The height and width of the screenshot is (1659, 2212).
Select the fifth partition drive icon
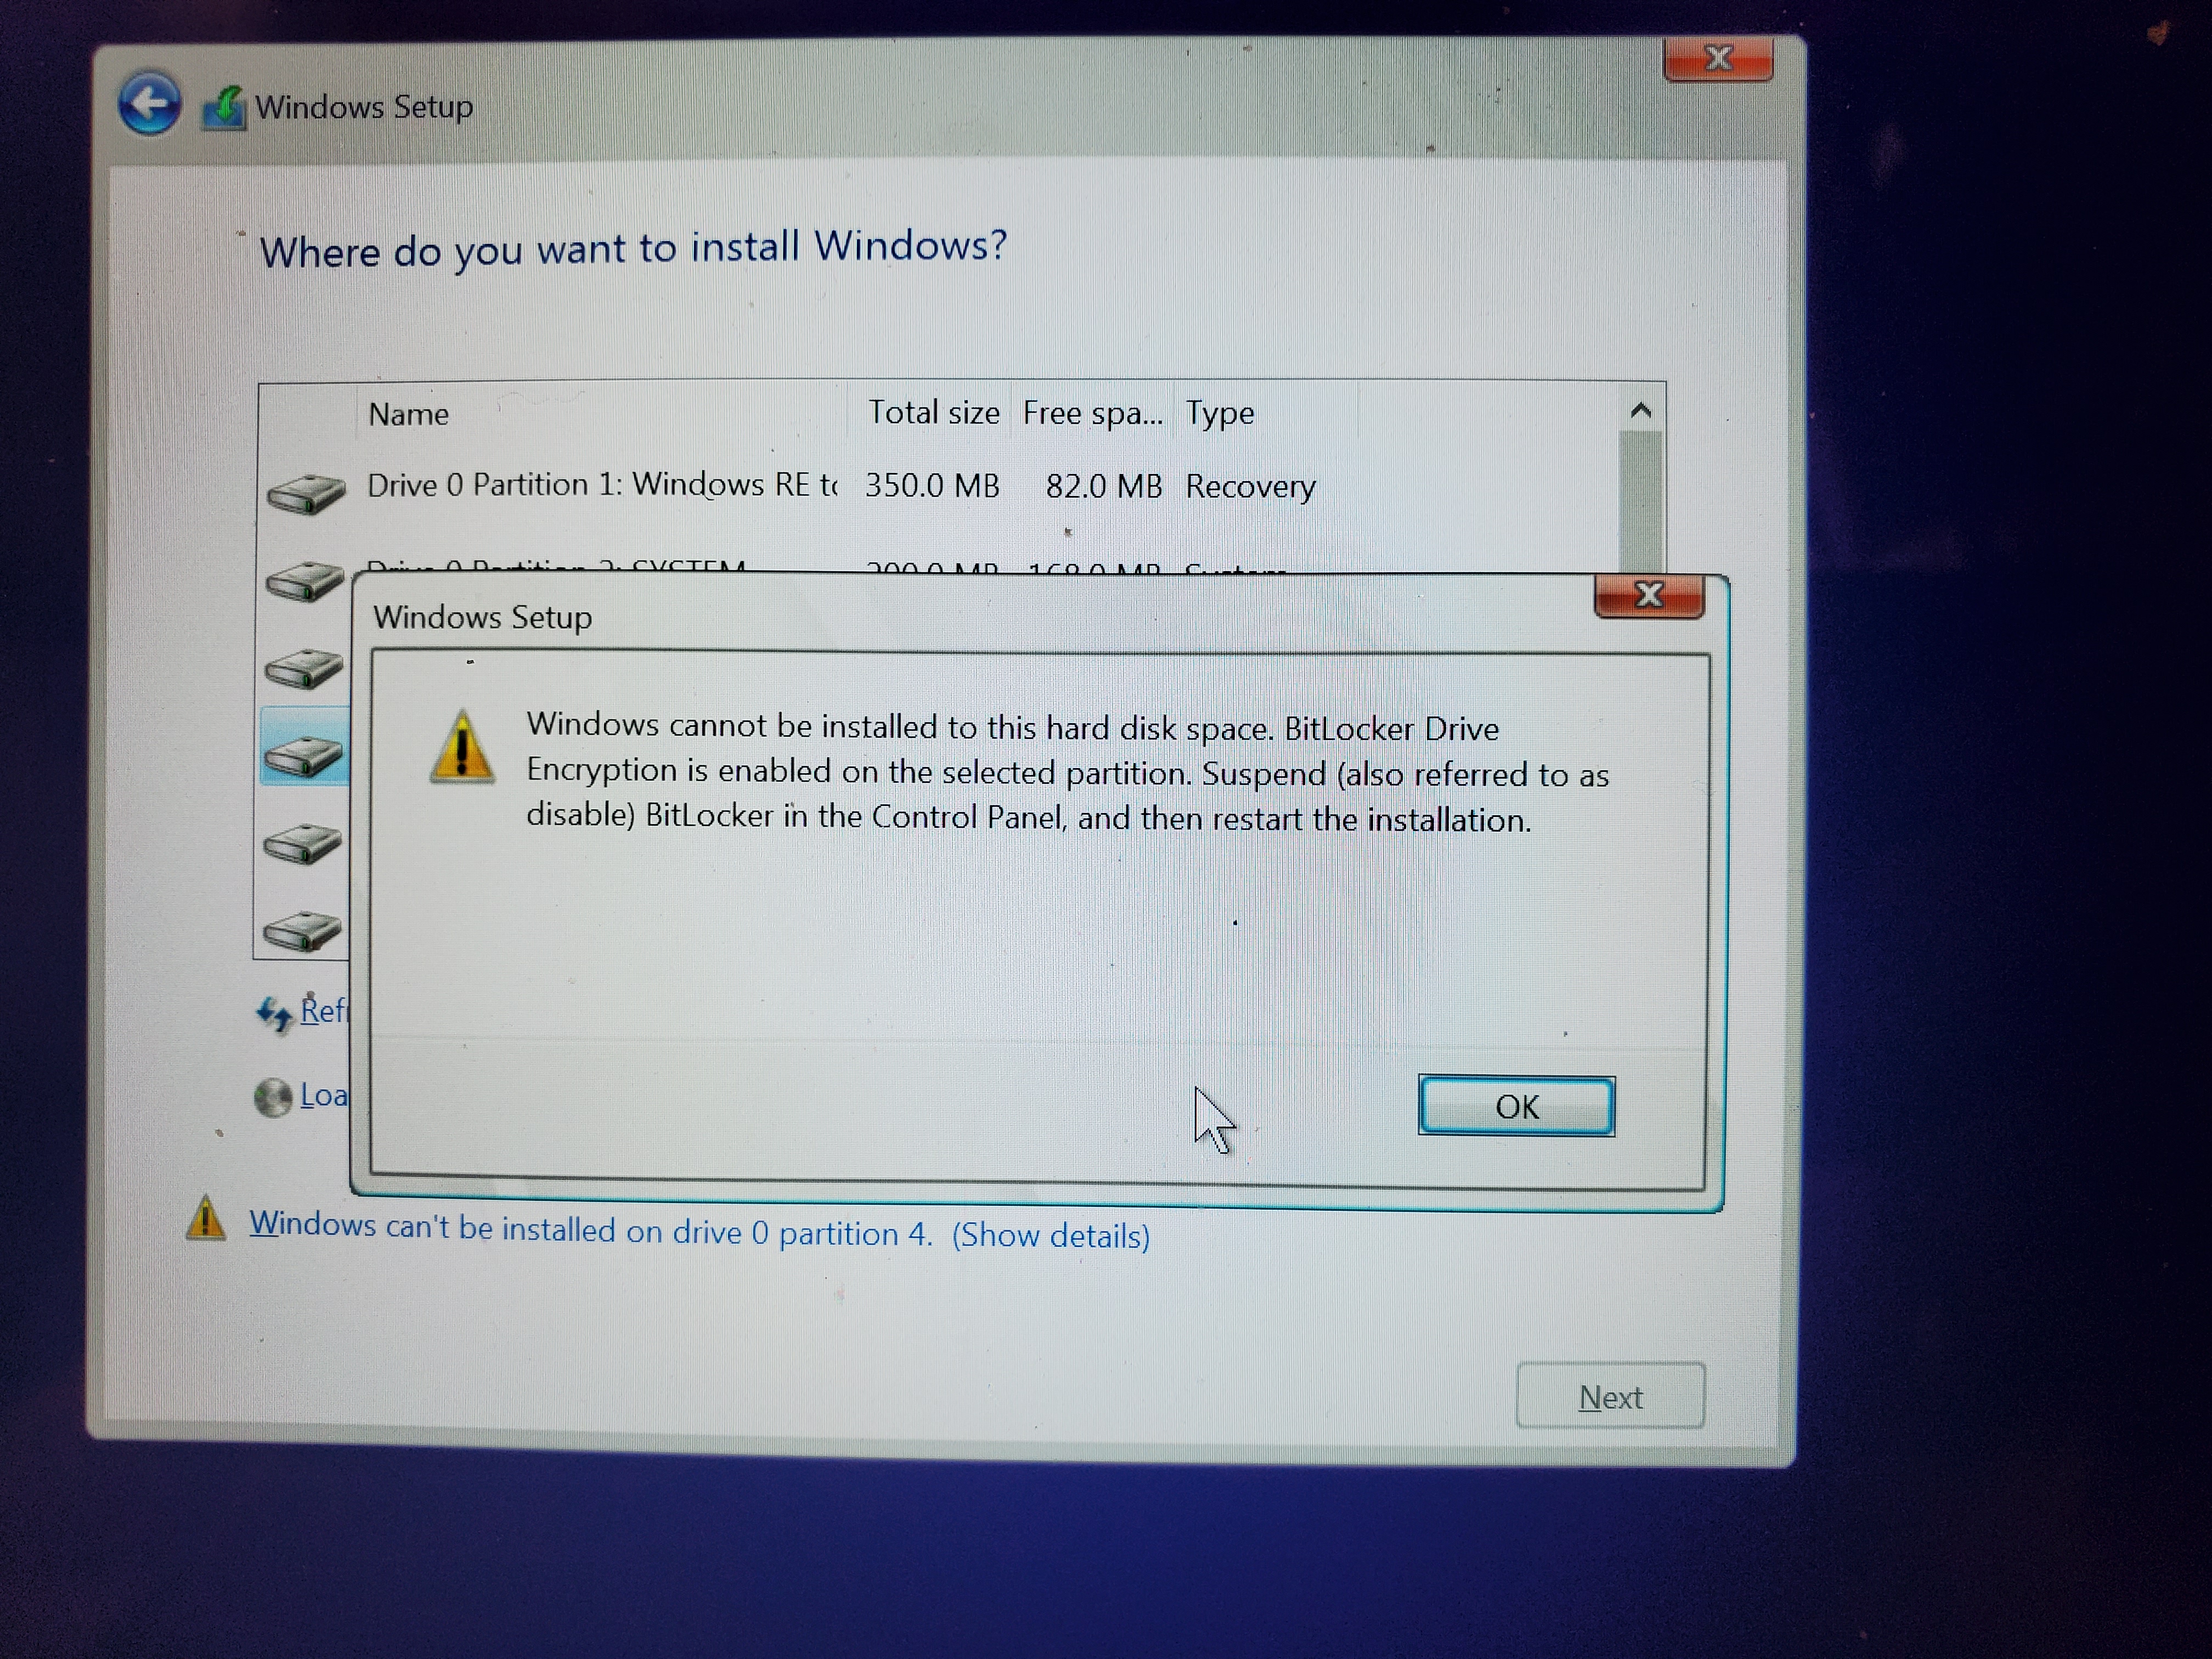click(x=302, y=844)
